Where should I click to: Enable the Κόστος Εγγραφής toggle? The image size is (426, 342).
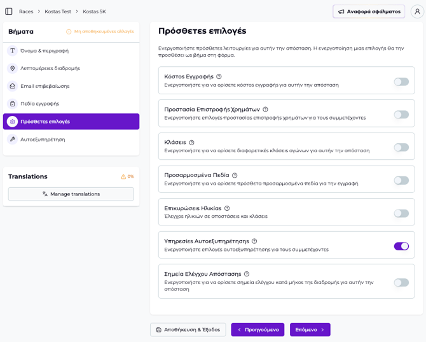coord(401,82)
